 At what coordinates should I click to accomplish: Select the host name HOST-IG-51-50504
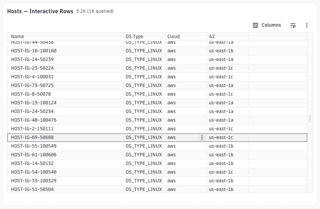tap(32, 190)
